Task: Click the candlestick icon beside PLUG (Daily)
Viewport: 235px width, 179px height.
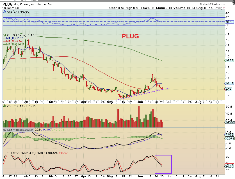Action: click(5, 35)
